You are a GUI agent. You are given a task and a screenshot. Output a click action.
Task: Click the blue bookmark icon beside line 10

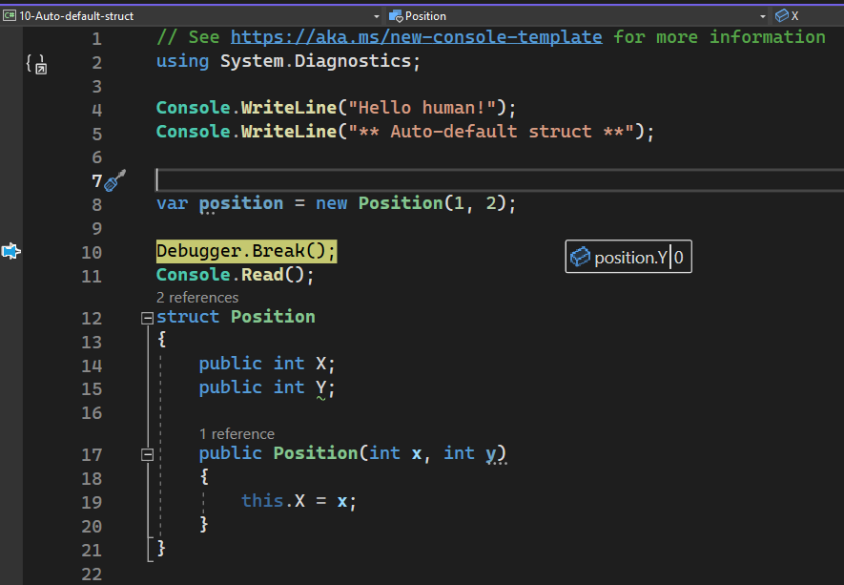coord(10,251)
